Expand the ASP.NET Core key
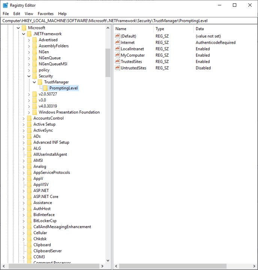The height and width of the screenshot is (270, 258). (24, 196)
